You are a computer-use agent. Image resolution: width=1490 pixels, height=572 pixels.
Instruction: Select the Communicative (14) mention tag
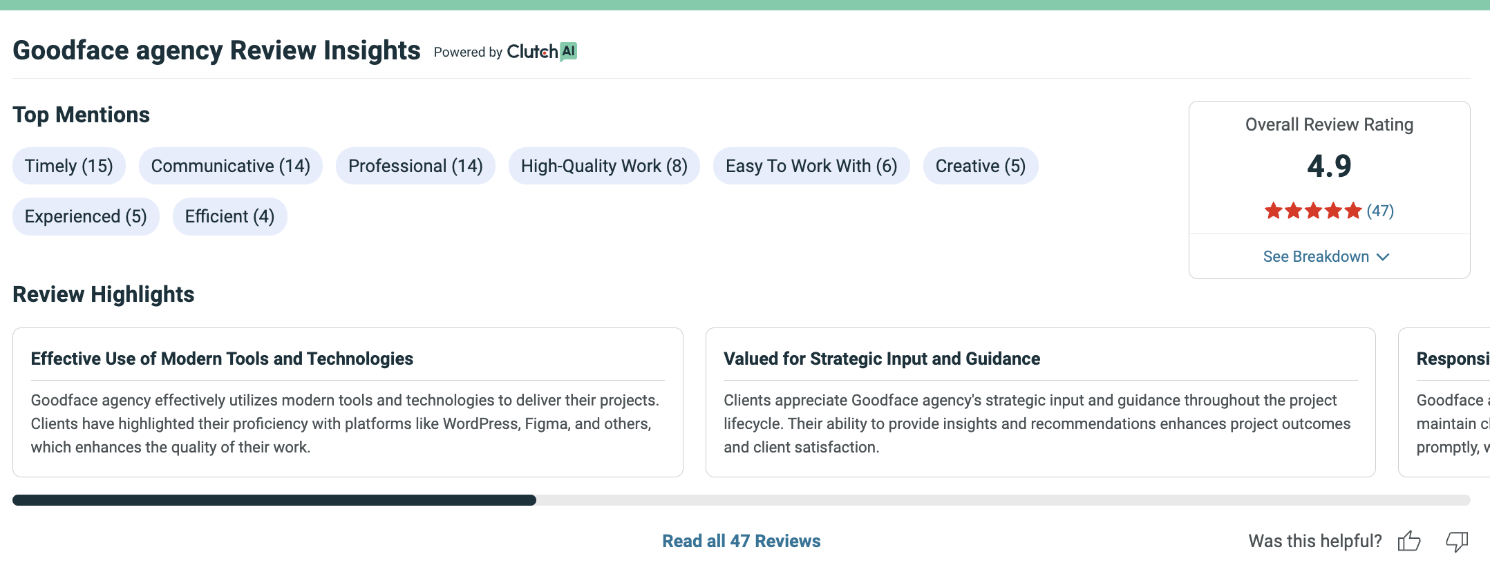[x=231, y=166]
